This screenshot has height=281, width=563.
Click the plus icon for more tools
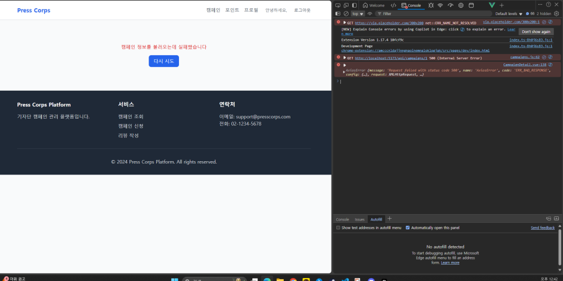pos(502,5)
